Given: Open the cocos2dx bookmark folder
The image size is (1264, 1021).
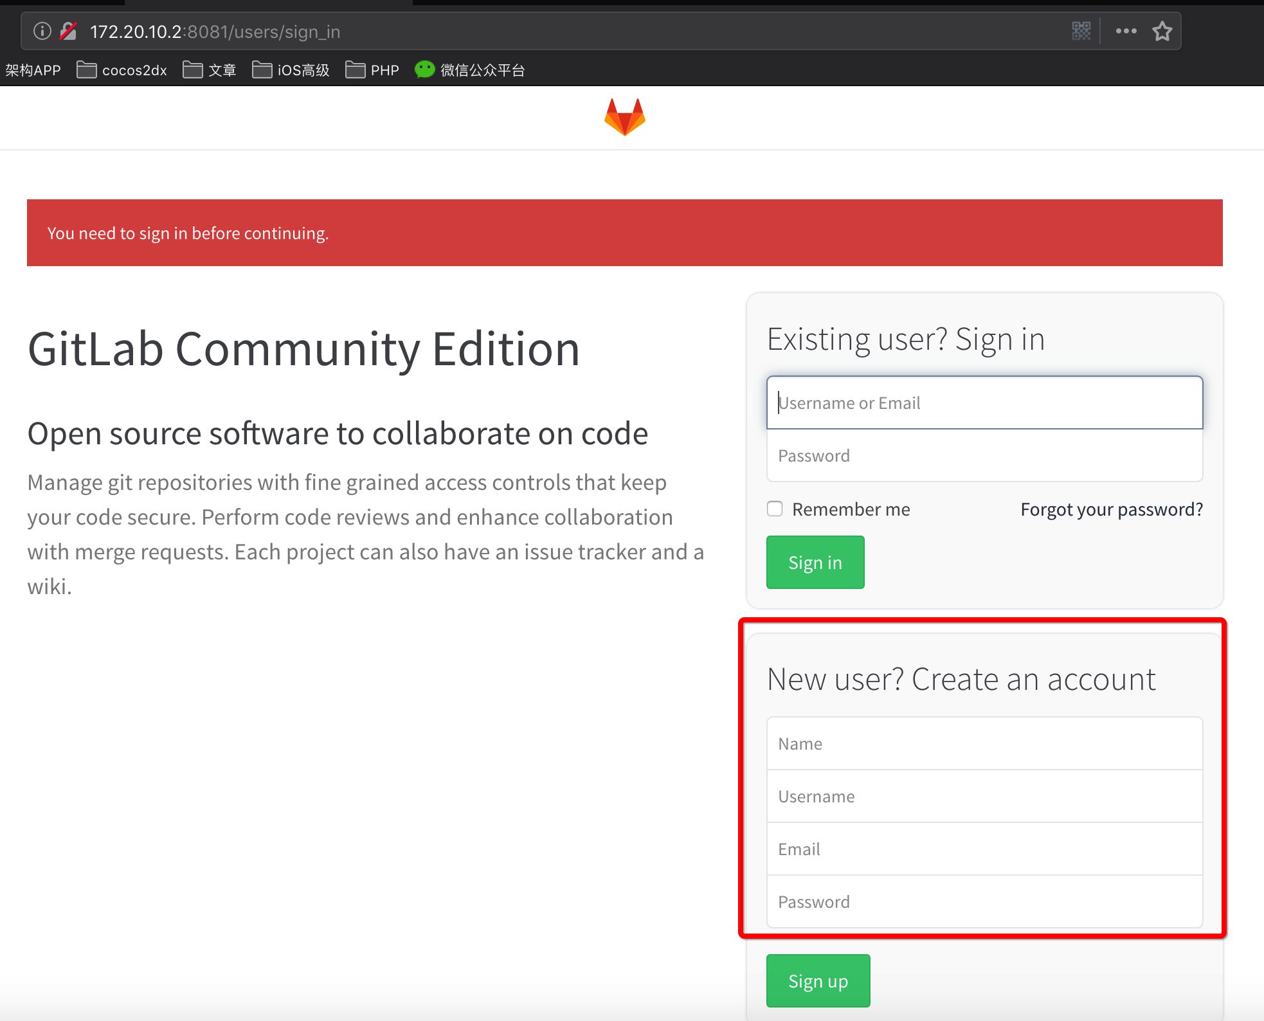Looking at the screenshot, I should (122, 70).
